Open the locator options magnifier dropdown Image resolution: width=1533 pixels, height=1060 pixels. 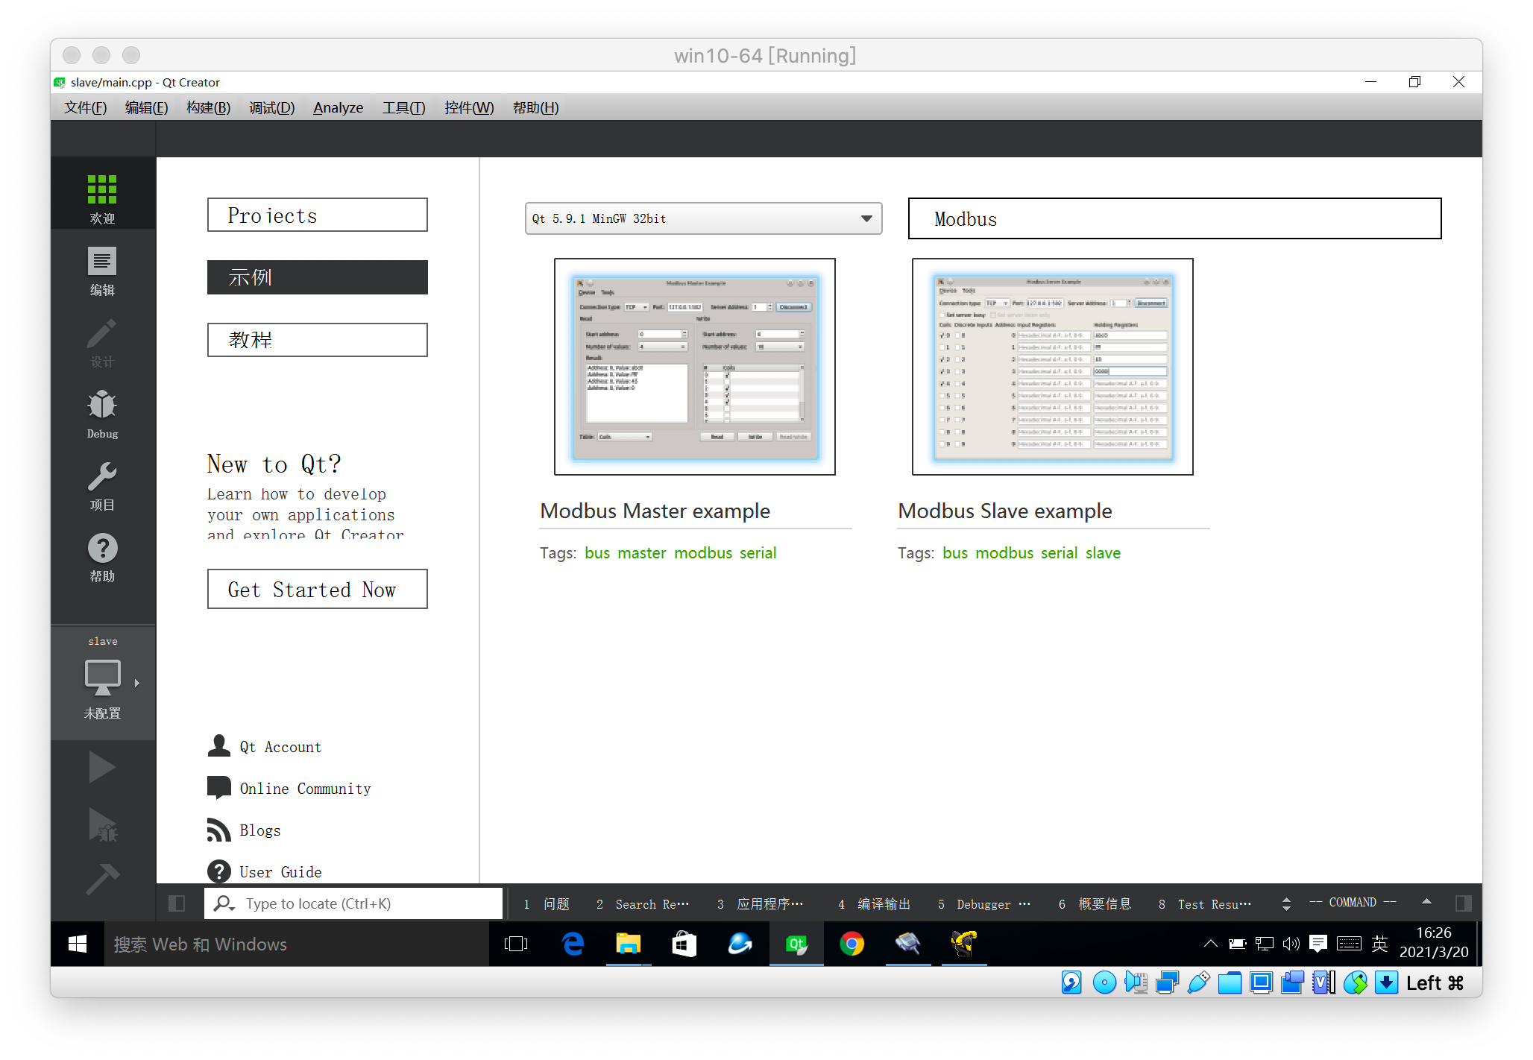coord(224,903)
